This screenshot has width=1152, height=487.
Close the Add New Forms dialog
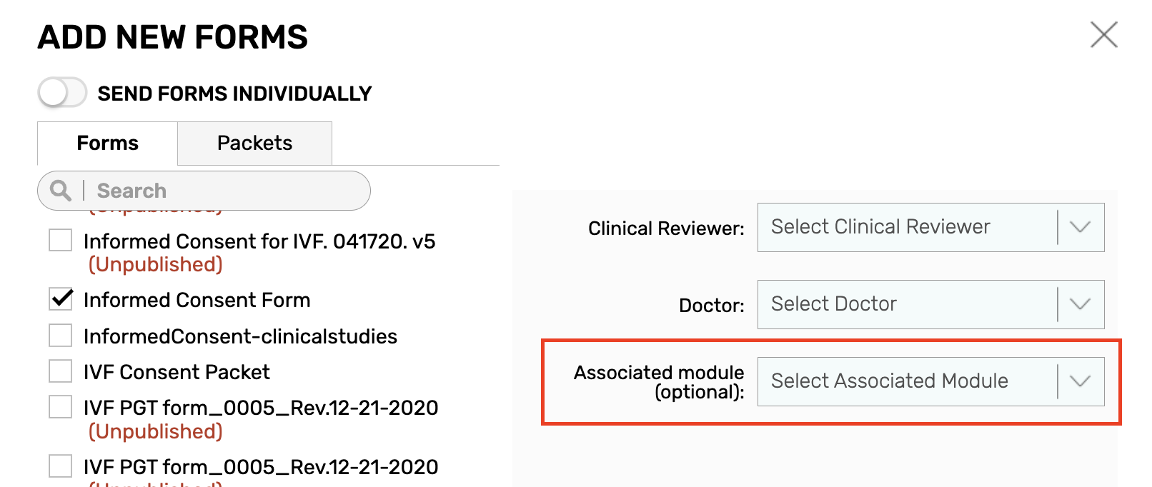[x=1103, y=34]
